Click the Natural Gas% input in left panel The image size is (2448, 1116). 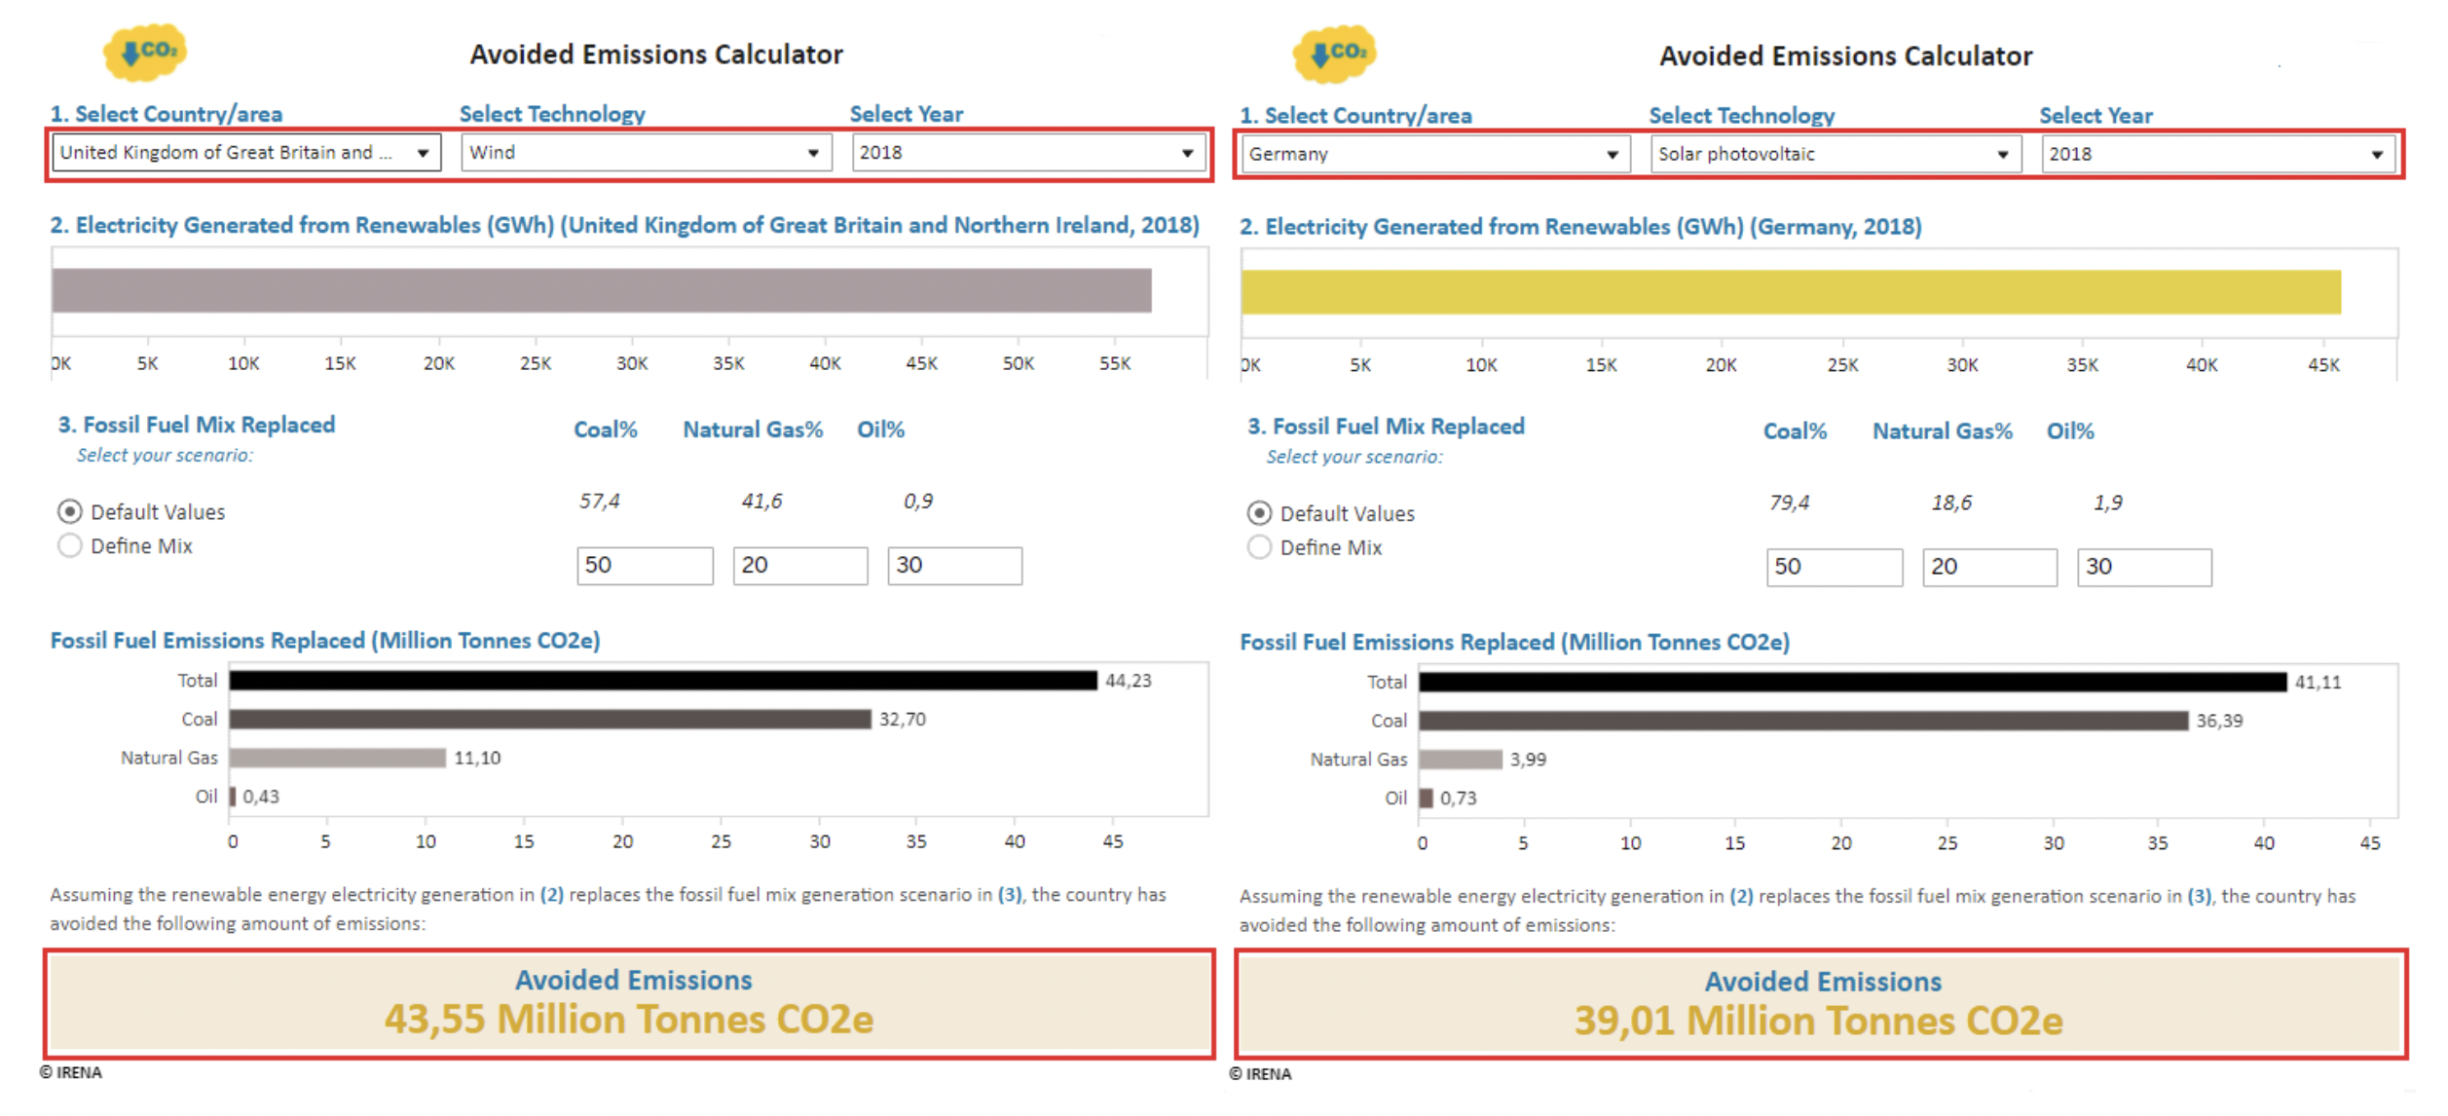[x=799, y=566]
